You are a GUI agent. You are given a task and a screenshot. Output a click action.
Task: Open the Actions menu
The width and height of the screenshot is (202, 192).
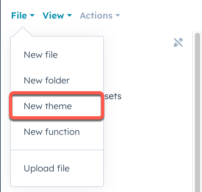pyautogui.click(x=100, y=15)
